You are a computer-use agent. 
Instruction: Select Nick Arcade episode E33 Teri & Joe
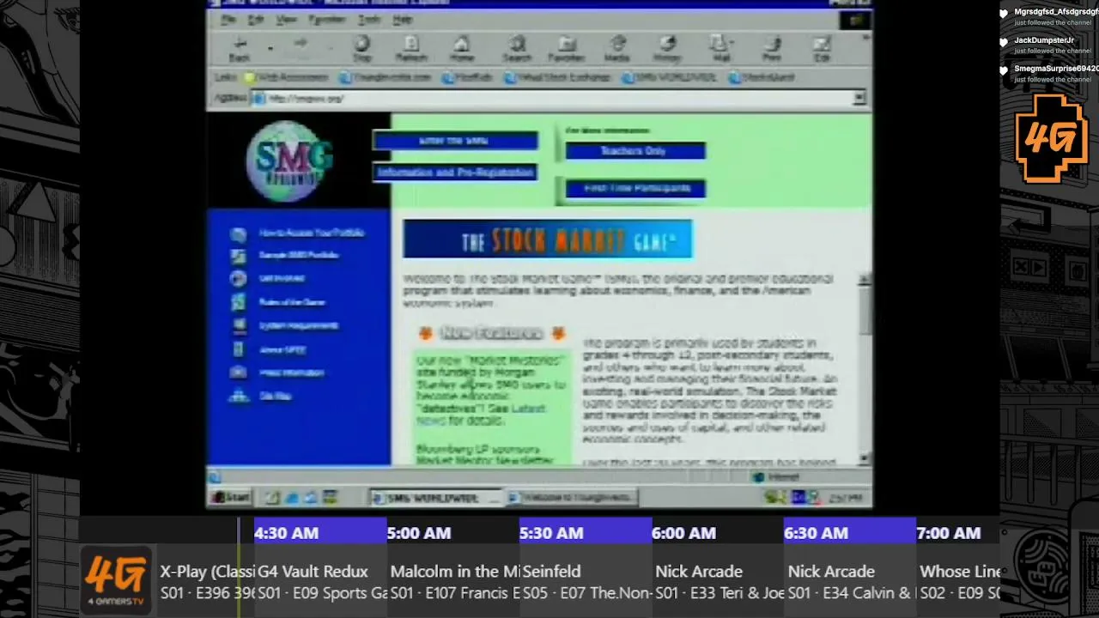click(x=718, y=582)
